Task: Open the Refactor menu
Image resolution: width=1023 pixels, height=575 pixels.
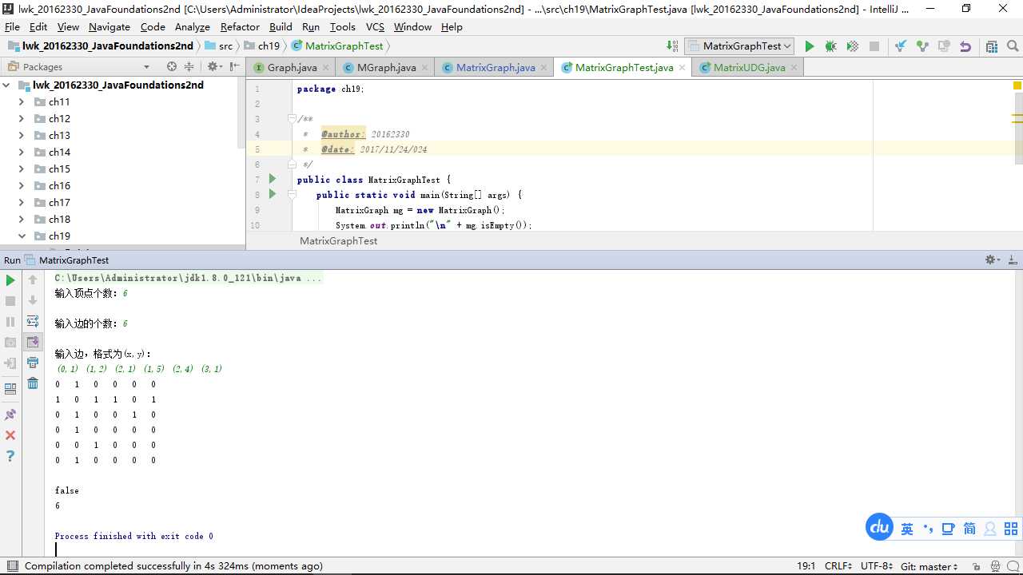Action: click(240, 27)
